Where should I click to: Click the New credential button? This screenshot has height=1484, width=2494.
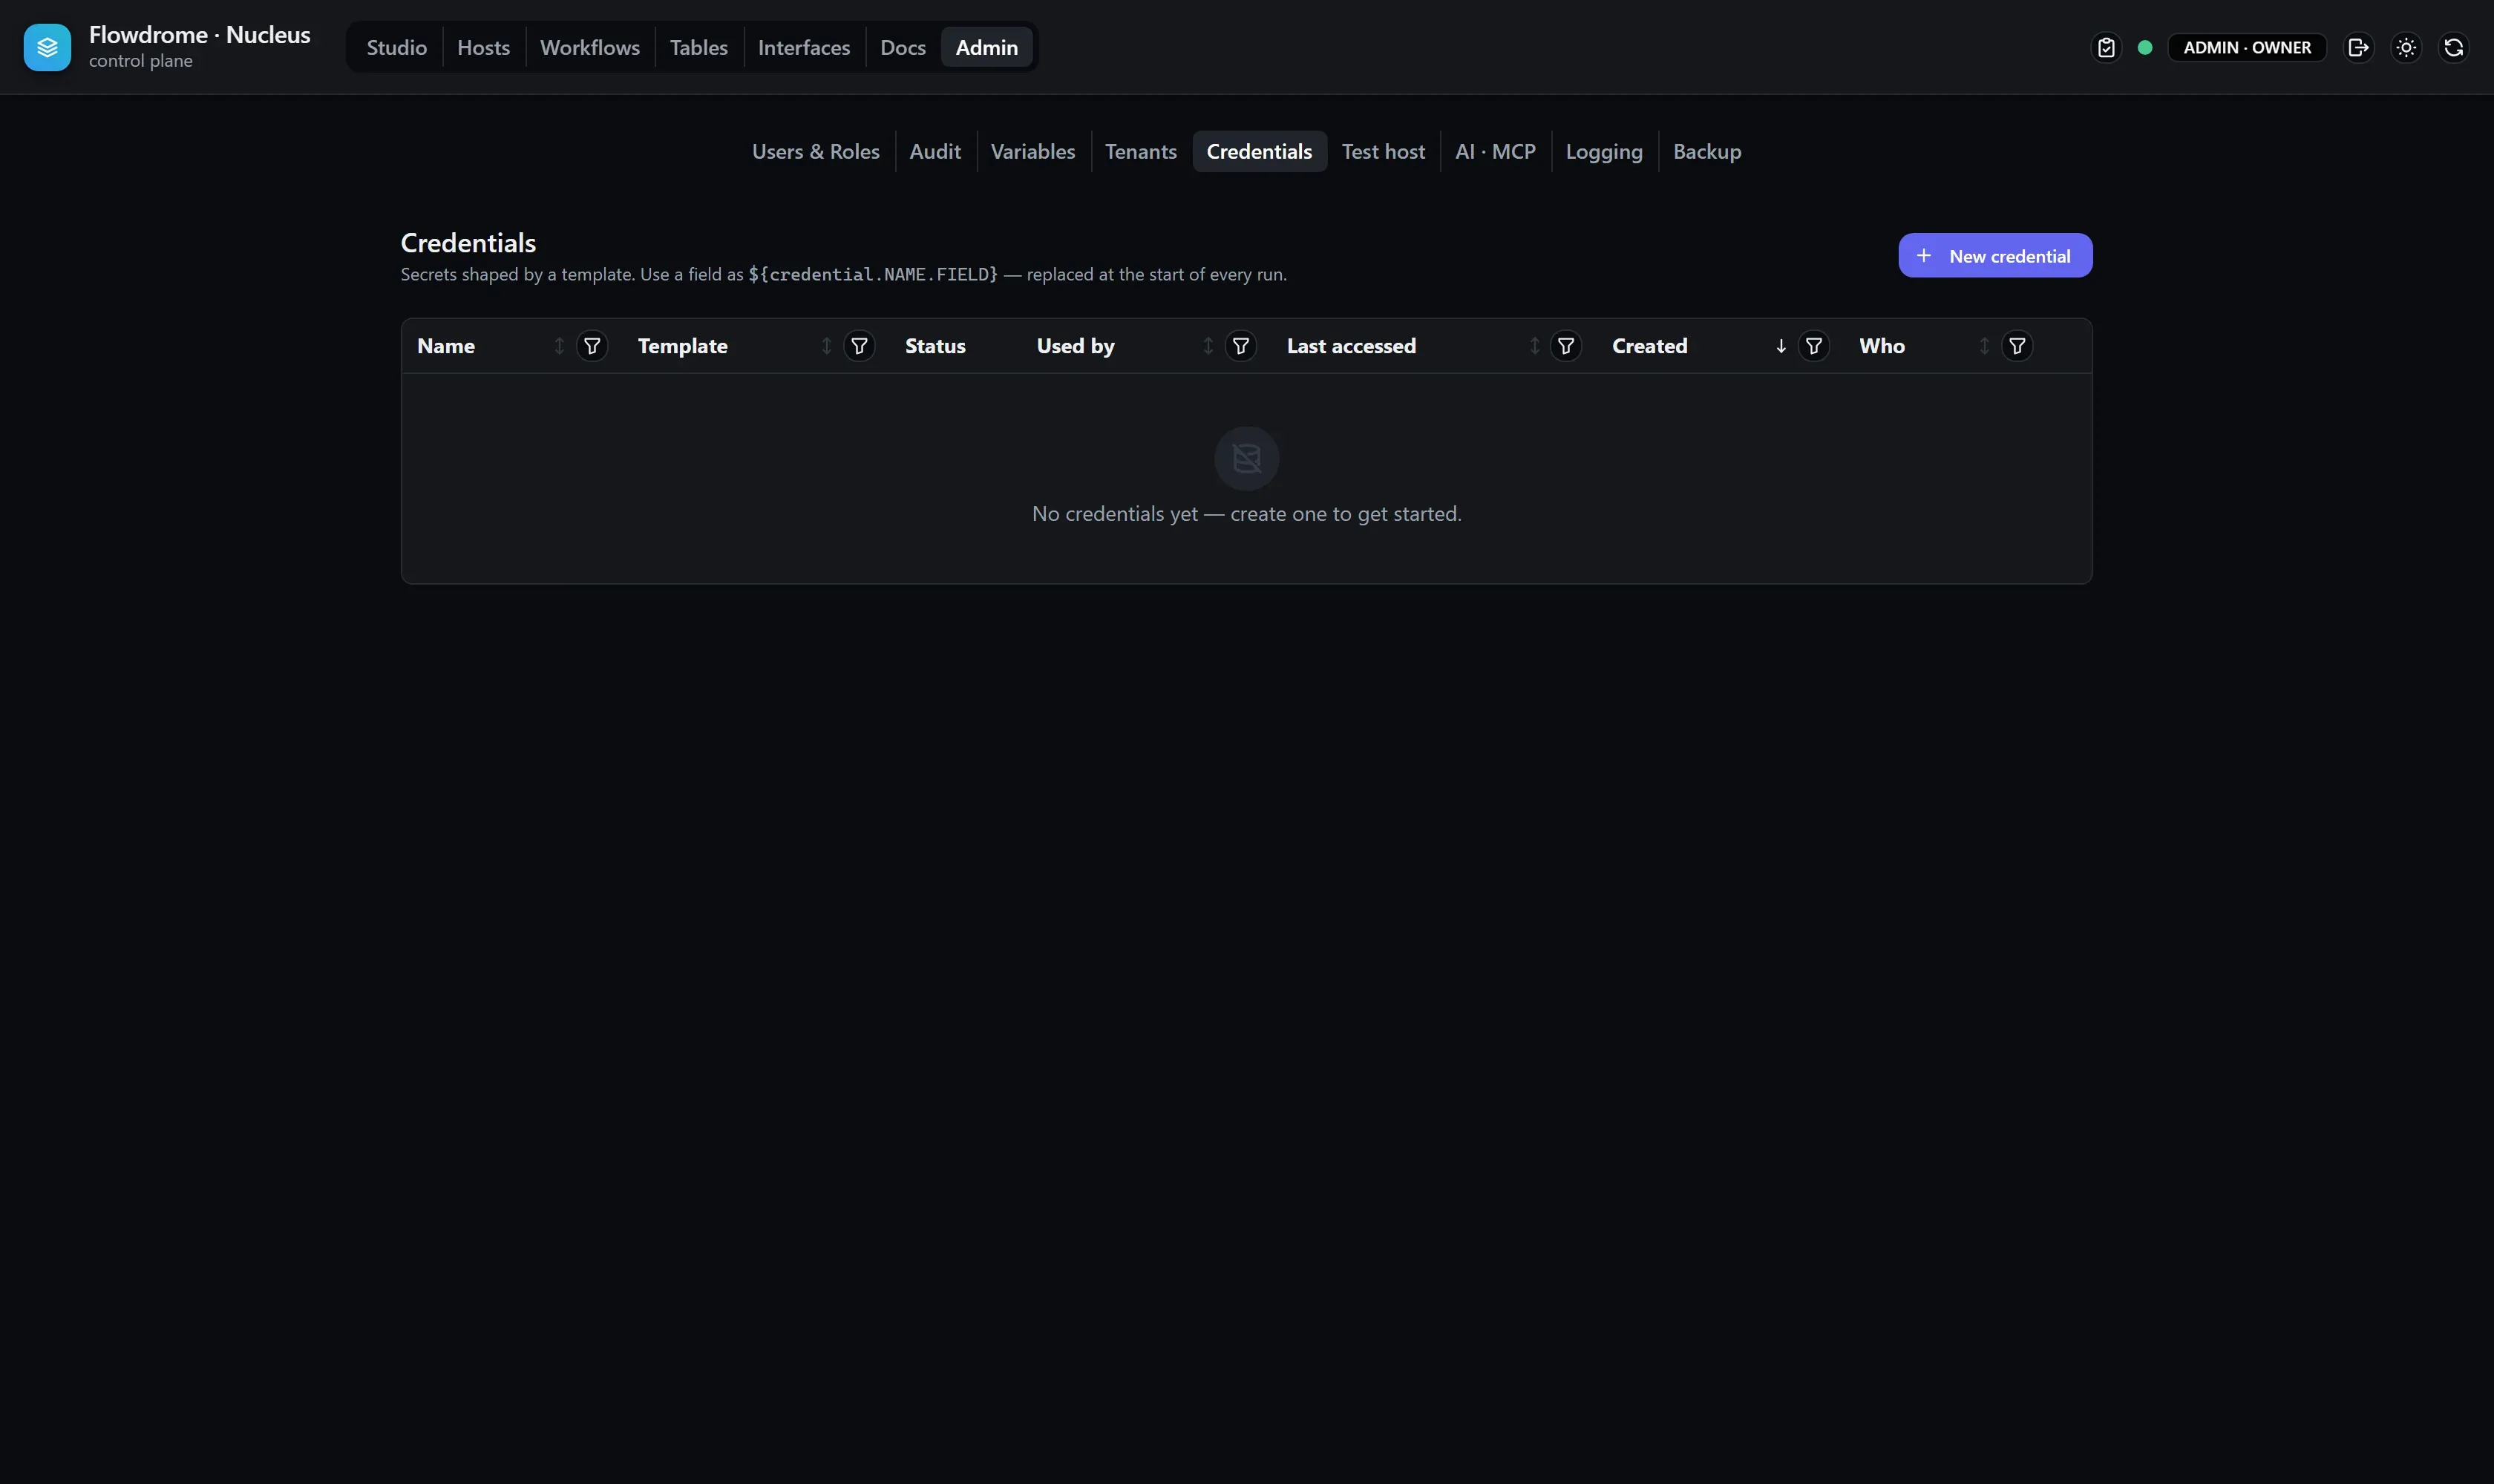tap(1994, 256)
